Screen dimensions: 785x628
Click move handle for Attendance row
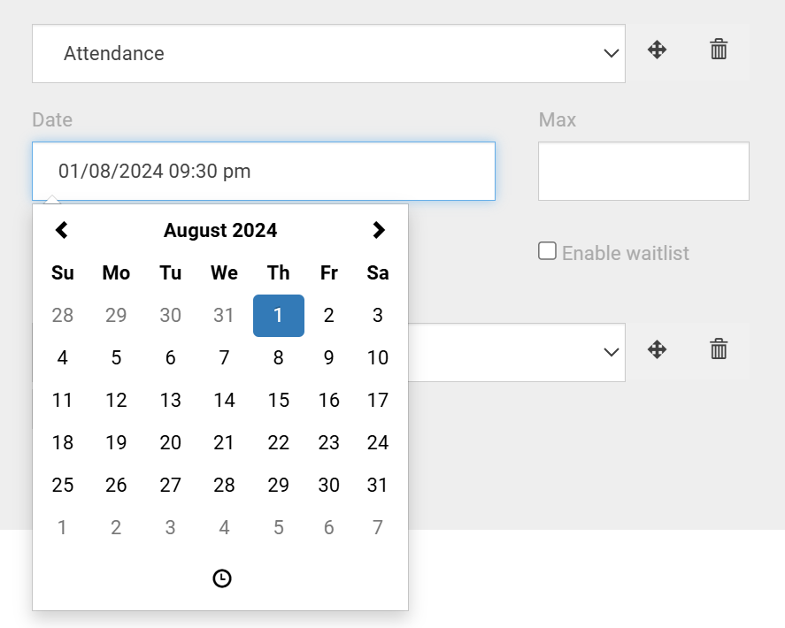657,50
